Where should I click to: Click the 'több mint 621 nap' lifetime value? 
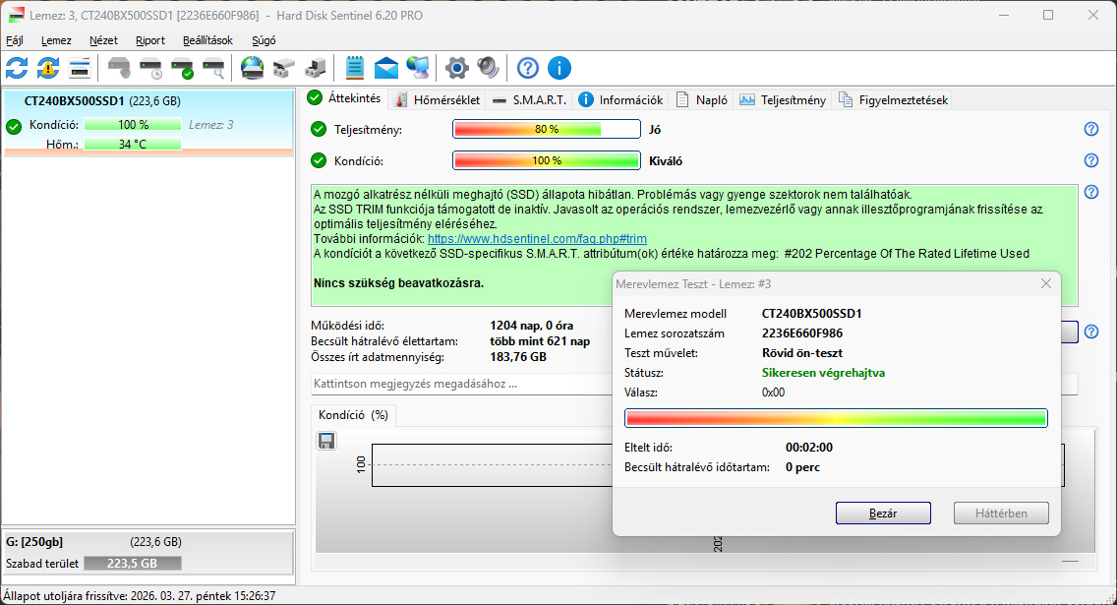[x=540, y=341]
